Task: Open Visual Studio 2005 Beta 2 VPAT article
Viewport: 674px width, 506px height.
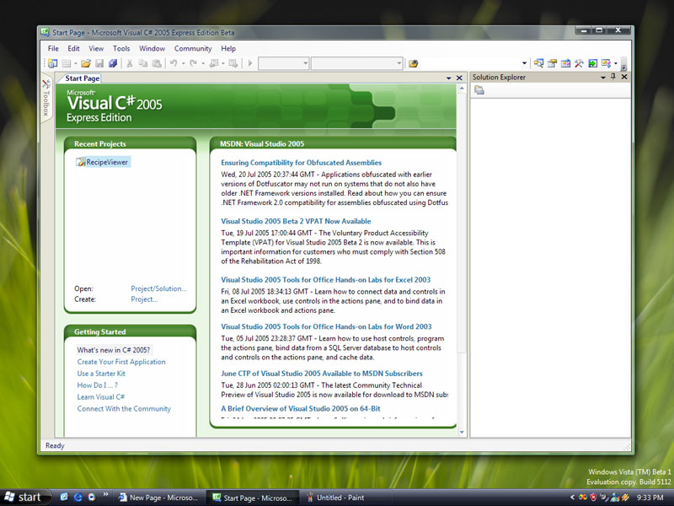Action: pyautogui.click(x=296, y=221)
